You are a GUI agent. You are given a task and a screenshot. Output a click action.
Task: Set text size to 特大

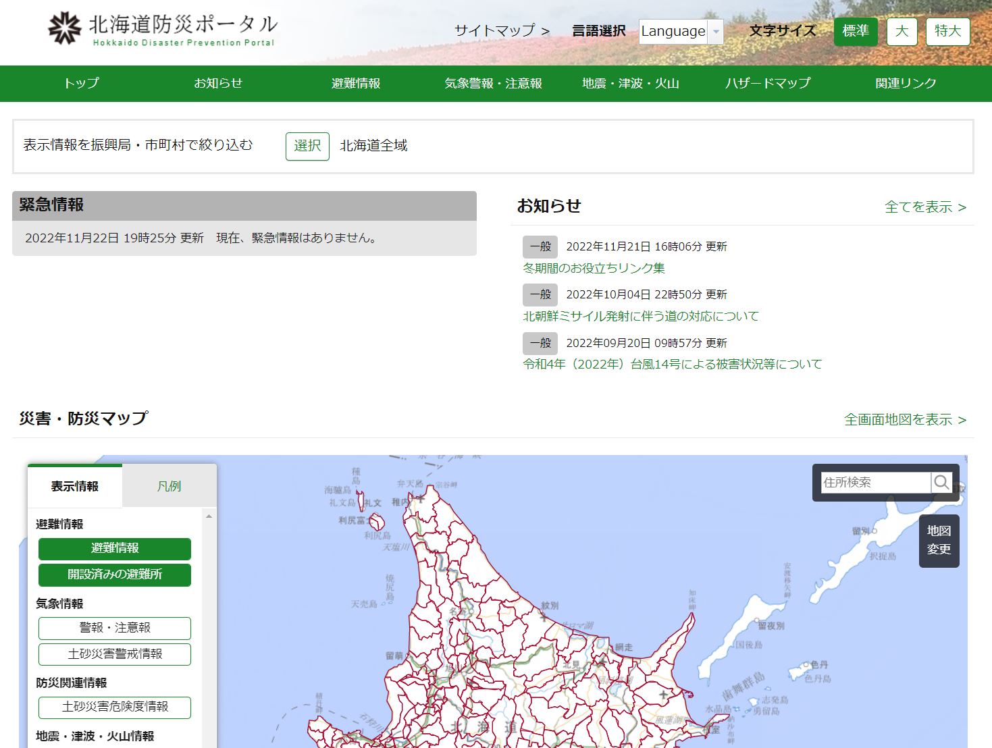pos(947,31)
